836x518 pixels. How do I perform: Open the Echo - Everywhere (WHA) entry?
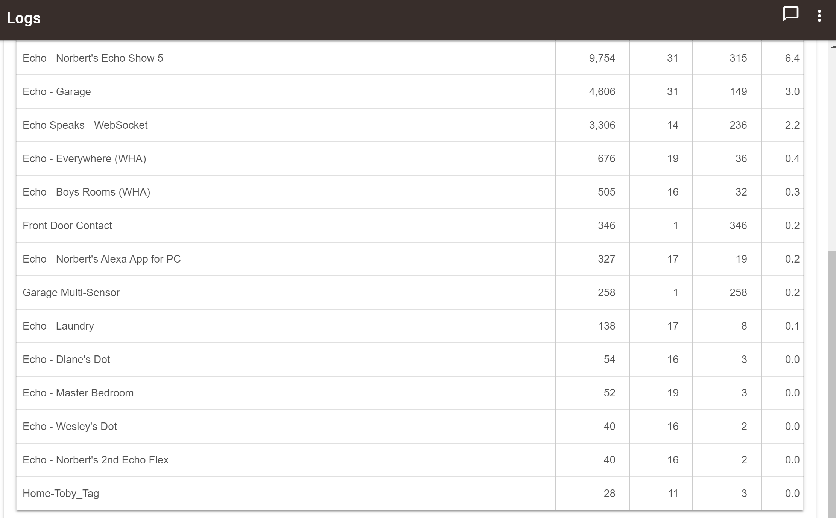coord(84,159)
